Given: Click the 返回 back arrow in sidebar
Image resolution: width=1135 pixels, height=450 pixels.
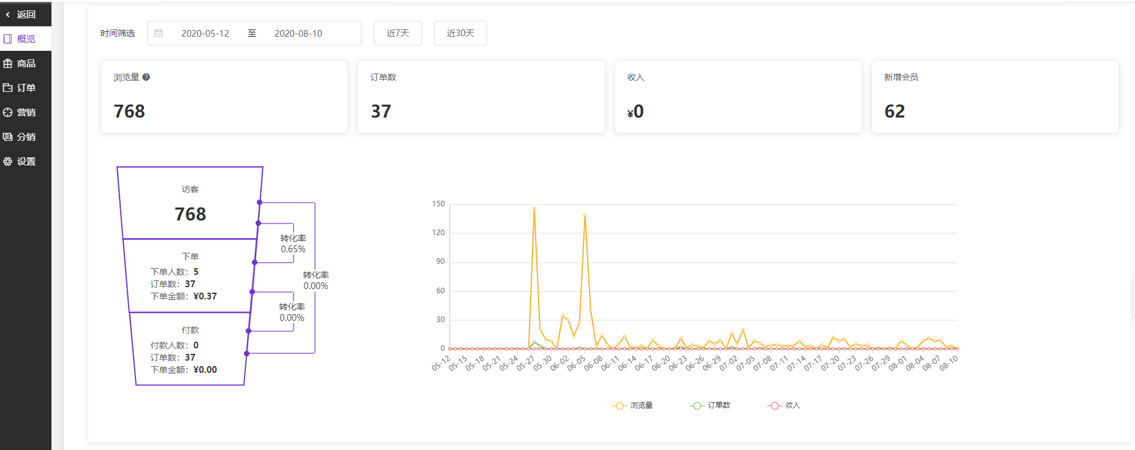Looking at the screenshot, I should pyautogui.click(x=8, y=14).
